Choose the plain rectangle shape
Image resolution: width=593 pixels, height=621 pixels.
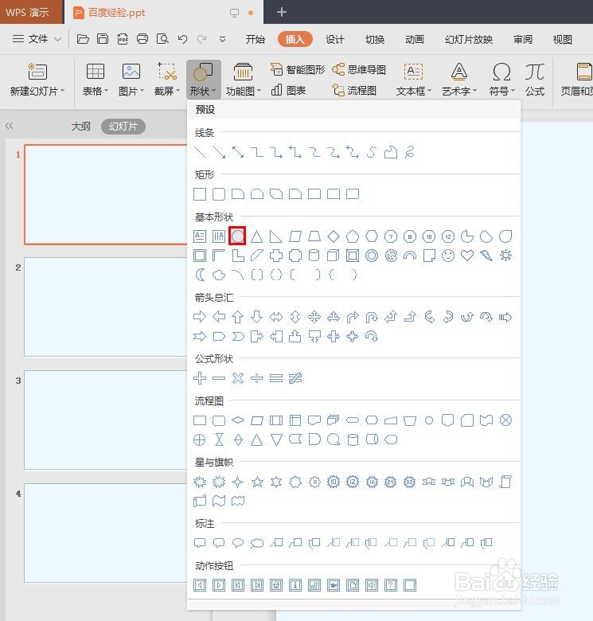200,194
